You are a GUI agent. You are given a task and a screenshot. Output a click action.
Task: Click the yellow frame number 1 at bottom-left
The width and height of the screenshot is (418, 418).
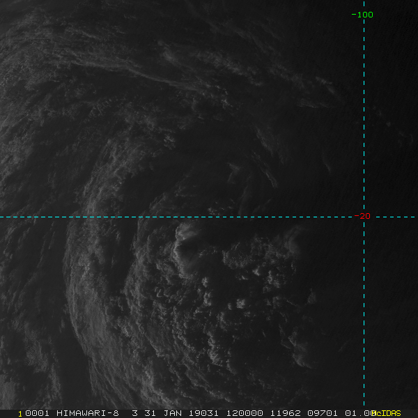click(x=20, y=413)
